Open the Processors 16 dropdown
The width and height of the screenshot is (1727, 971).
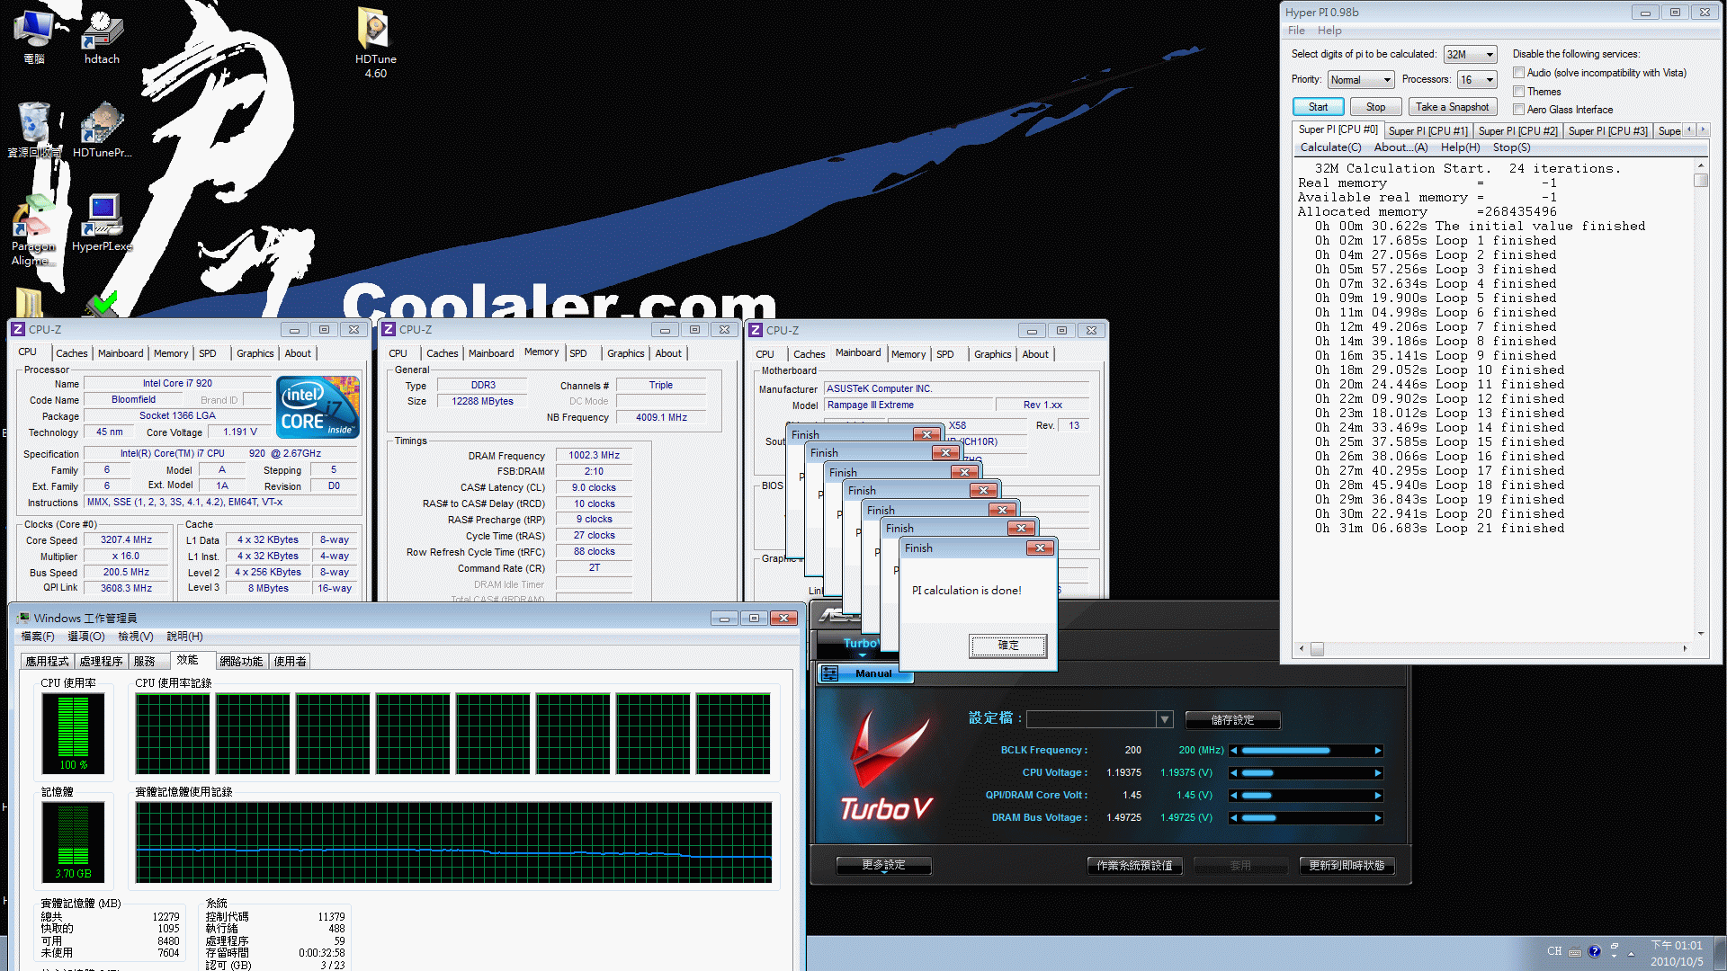pos(1477,80)
